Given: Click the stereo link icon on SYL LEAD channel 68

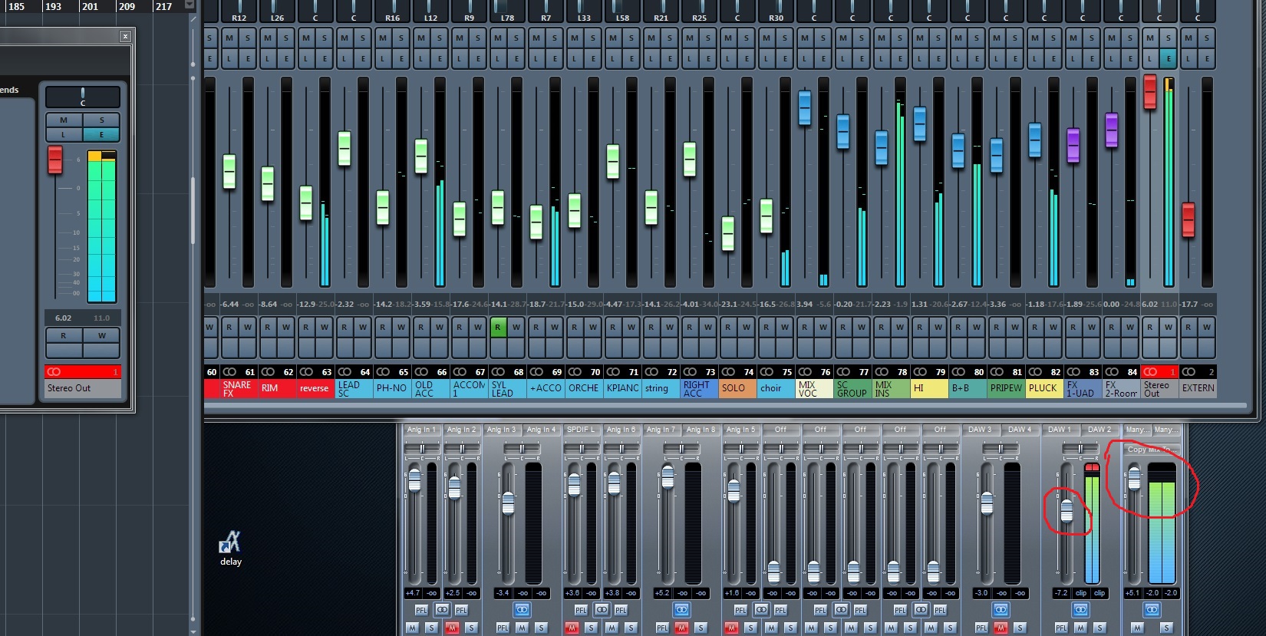Looking at the screenshot, I should click(x=498, y=372).
